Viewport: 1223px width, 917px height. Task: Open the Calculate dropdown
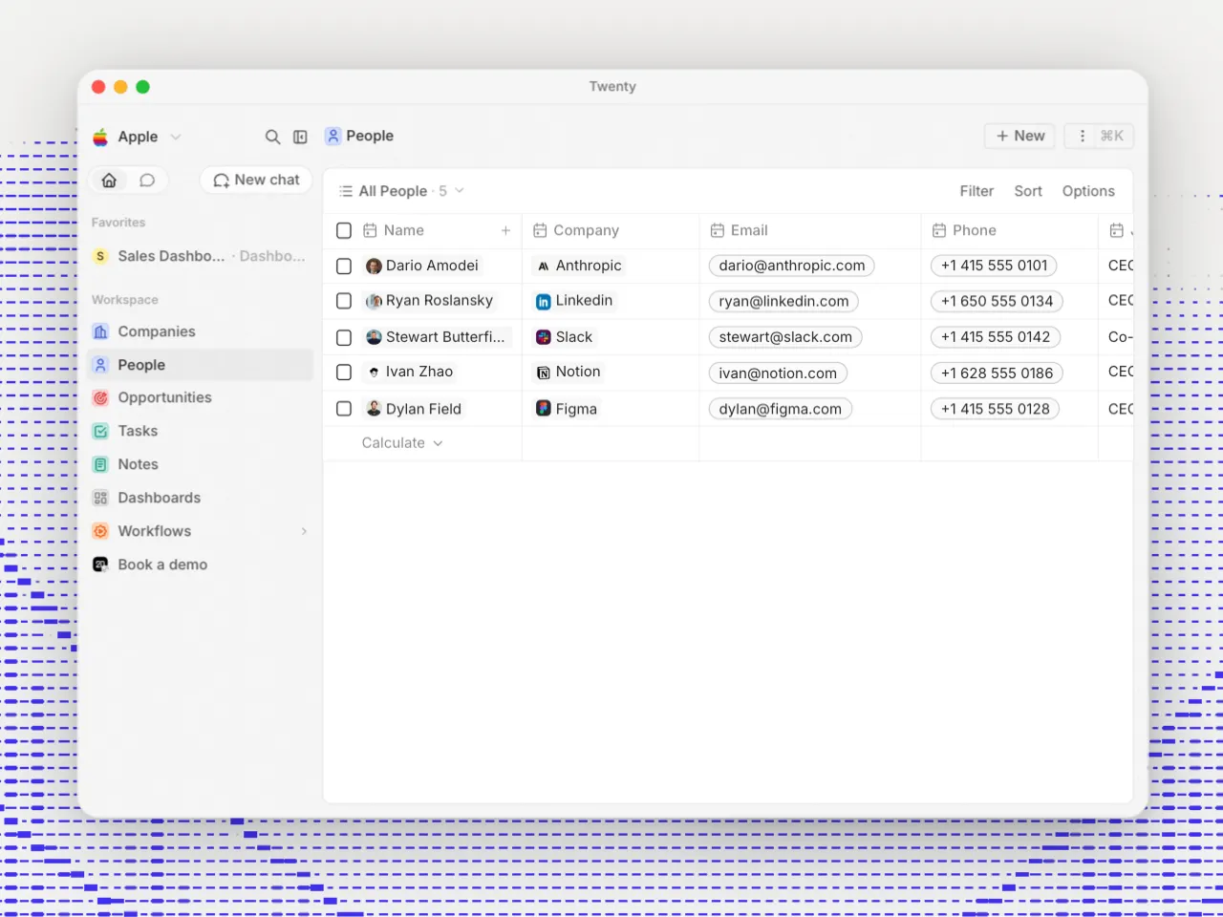[x=402, y=443]
